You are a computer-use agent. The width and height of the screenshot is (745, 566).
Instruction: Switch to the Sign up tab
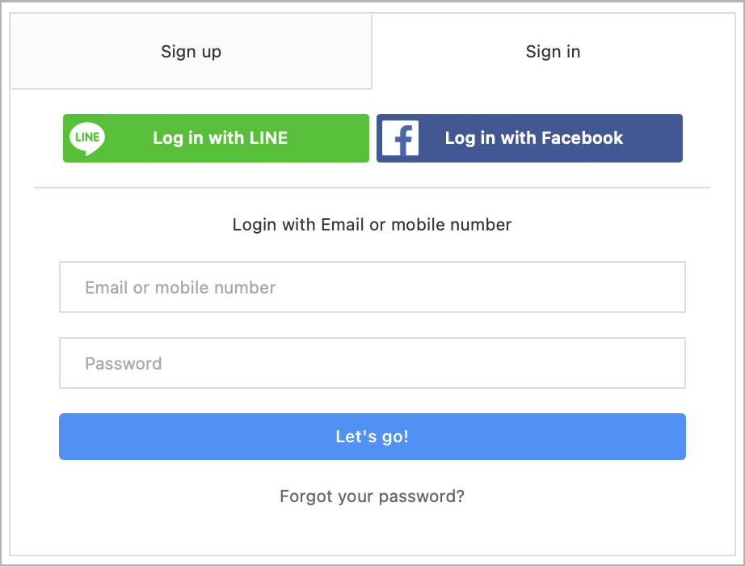pyautogui.click(x=191, y=52)
